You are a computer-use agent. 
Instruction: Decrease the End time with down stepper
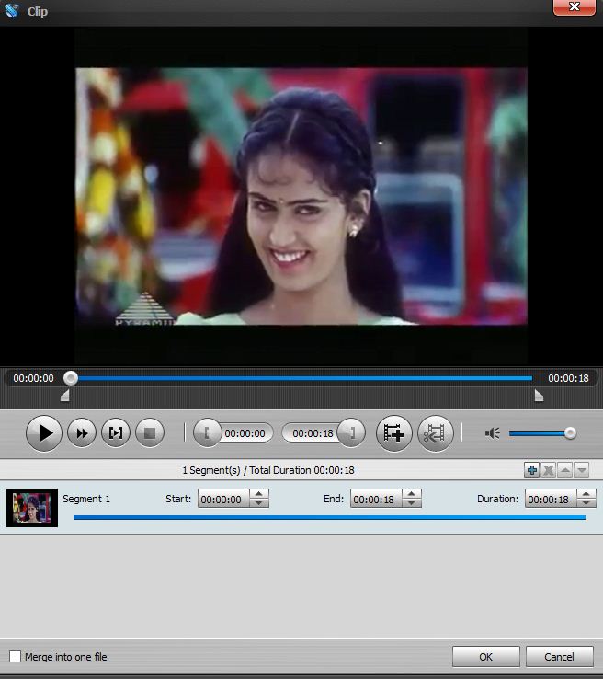click(412, 503)
